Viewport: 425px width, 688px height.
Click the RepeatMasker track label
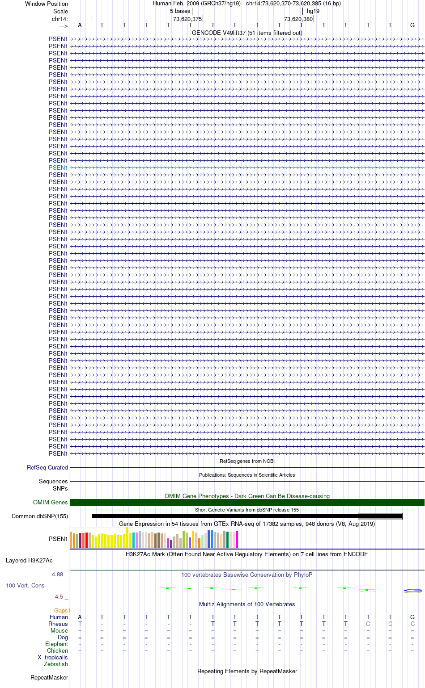tap(49, 677)
